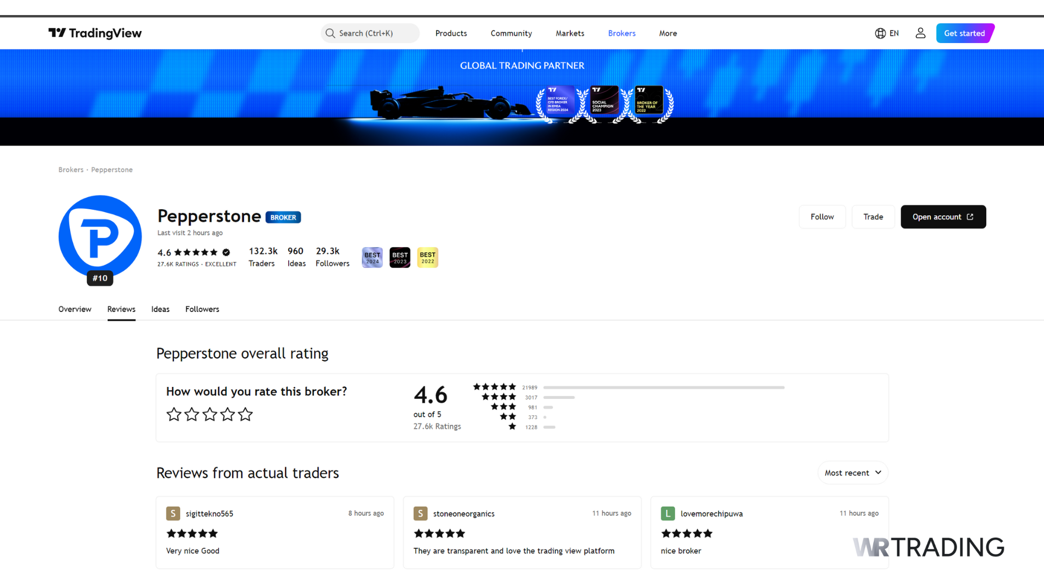Click the lovemorechipuwa avatar
This screenshot has height=587, width=1044.
[668, 514]
